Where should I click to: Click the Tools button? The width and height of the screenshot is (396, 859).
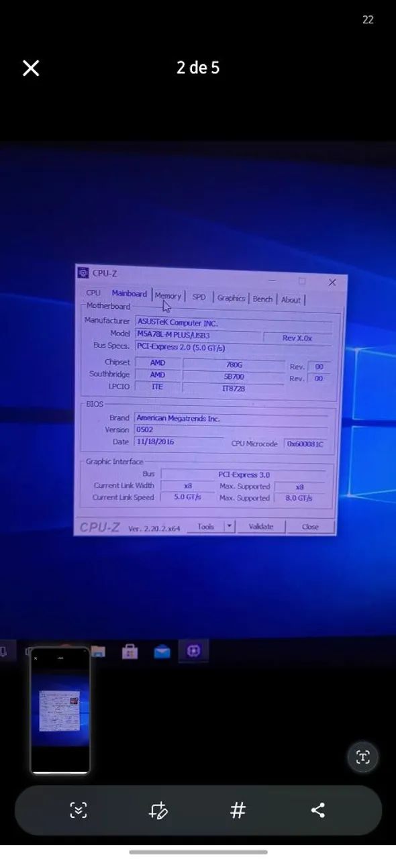point(205,527)
